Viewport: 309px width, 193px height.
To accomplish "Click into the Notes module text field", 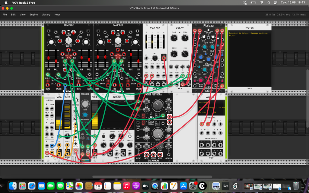I will click(x=250, y=59).
